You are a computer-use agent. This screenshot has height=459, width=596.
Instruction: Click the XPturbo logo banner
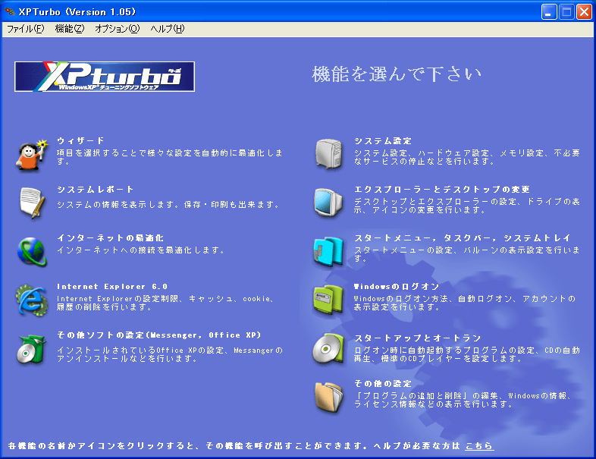(105, 77)
